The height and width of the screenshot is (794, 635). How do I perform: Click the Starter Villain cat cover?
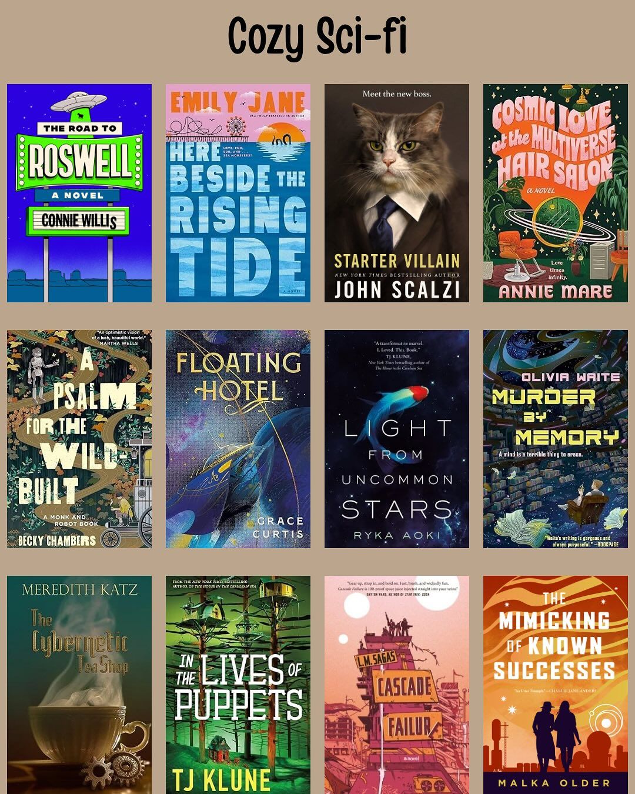397,193
